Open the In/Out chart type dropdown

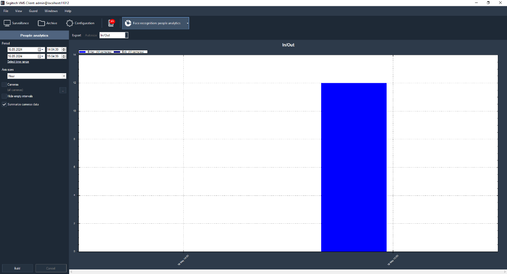click(x=126, y=35)
